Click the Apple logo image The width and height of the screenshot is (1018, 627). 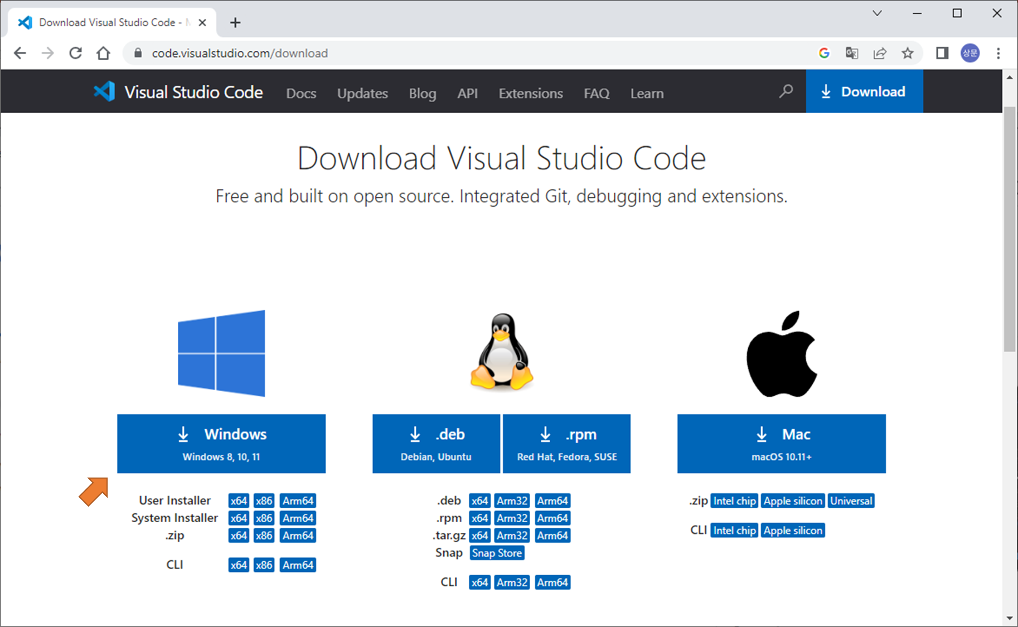point(782,353)
